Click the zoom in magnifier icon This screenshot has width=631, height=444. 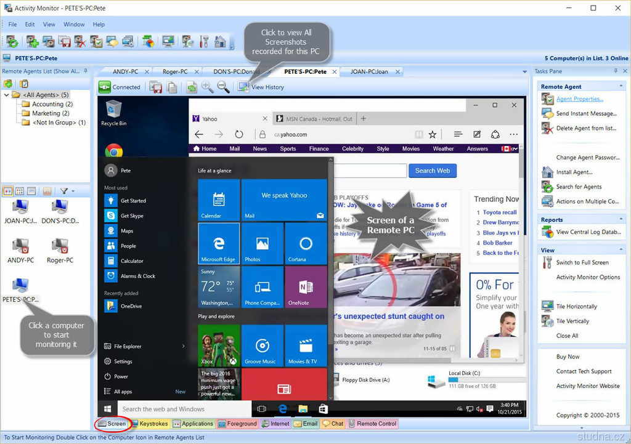207,87
